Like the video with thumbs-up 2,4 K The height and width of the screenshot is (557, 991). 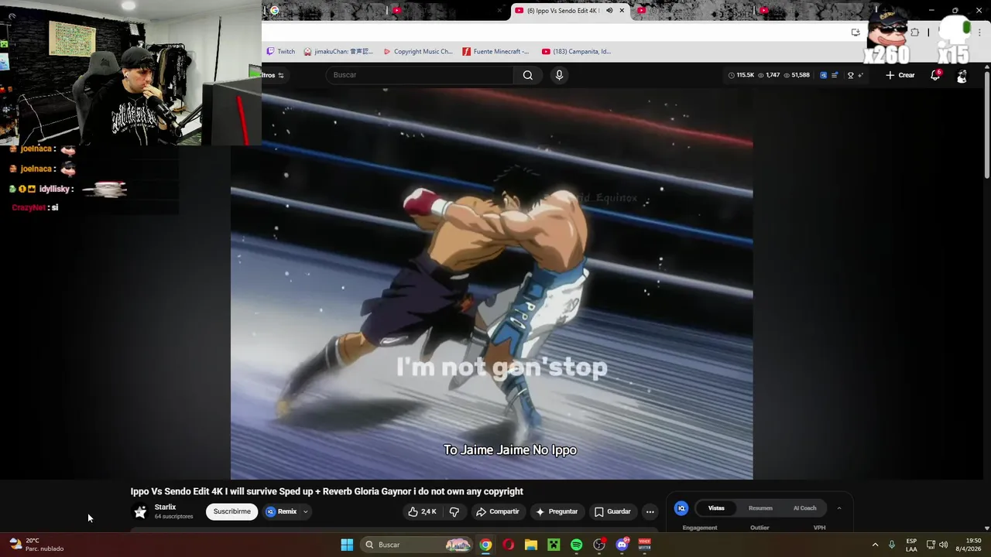(422, 511)
